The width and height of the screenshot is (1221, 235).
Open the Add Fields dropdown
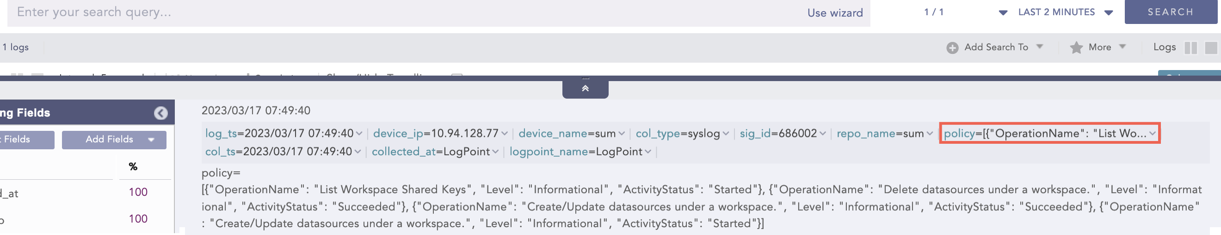click(114, 140)
